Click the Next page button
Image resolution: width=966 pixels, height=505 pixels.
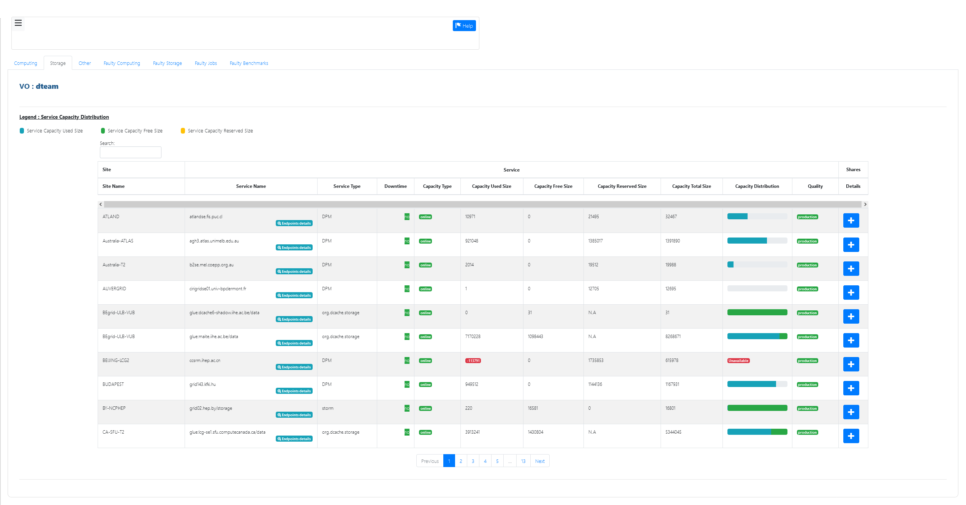pos(540,461)
